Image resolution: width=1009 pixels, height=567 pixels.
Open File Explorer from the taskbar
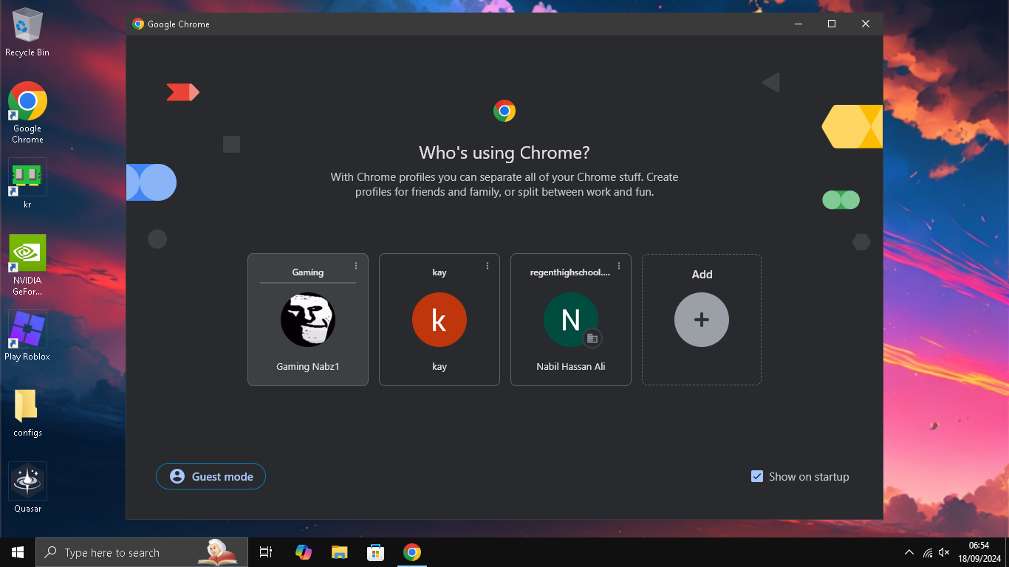(x=339, y=552)
